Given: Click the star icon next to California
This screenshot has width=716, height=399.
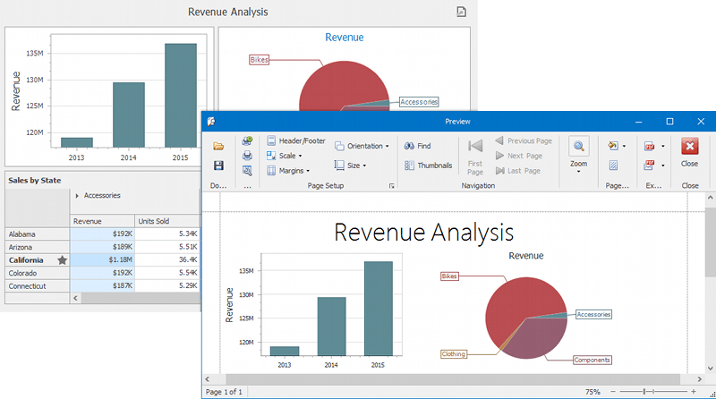Looking at the screenshot, I should (62, 260).
